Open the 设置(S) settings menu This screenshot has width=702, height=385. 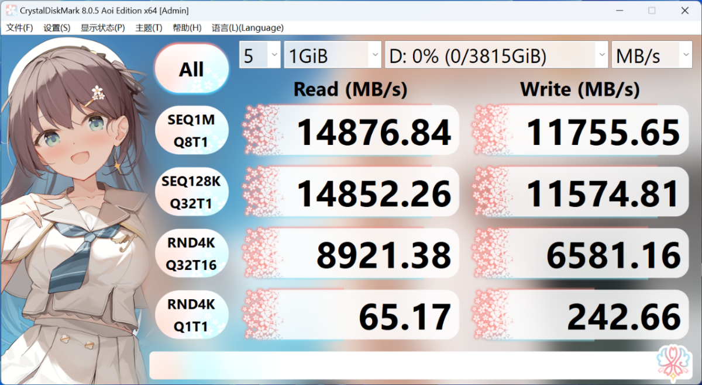tap(57, 27)
